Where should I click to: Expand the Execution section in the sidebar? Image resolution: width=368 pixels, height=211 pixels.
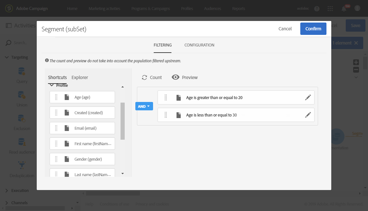tap(7, 191)
